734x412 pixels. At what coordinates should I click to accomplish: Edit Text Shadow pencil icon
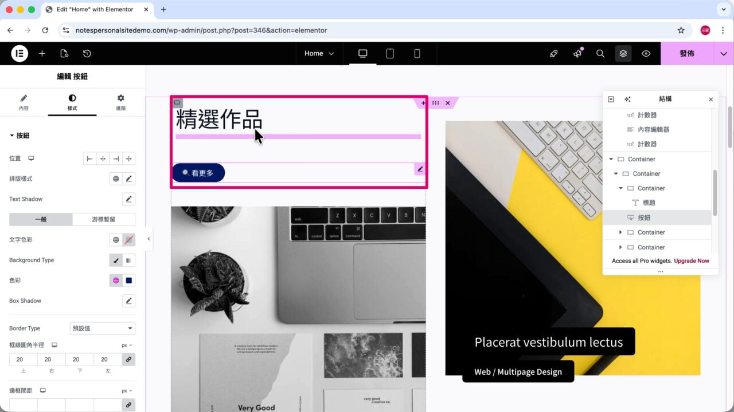click(129, 199)
